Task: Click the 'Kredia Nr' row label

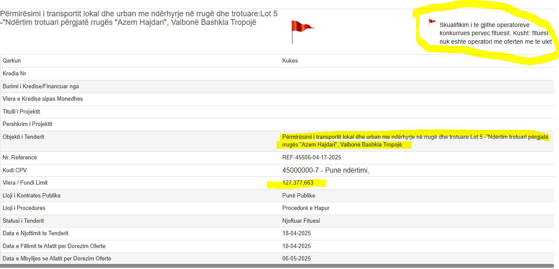Action: tap(14, 74)
